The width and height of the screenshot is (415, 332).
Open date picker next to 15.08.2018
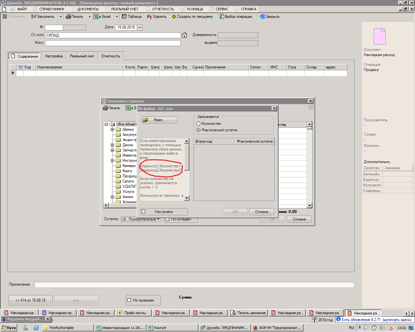(140, 28)
